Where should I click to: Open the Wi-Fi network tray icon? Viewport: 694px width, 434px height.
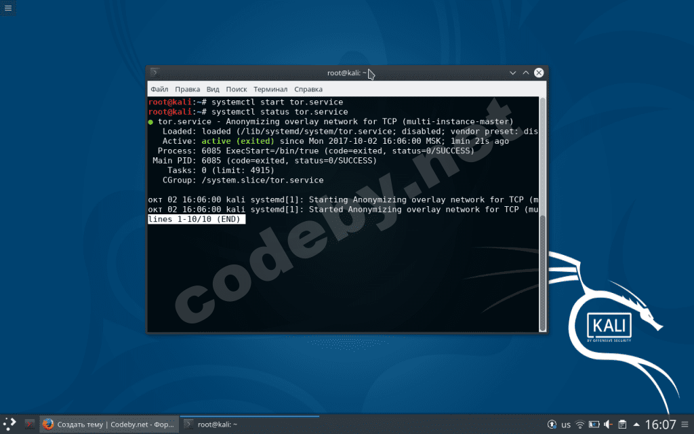(579, 425)
